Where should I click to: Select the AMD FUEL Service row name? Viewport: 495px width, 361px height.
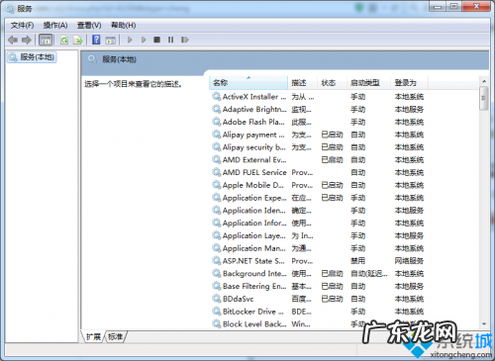click(254, 172)
